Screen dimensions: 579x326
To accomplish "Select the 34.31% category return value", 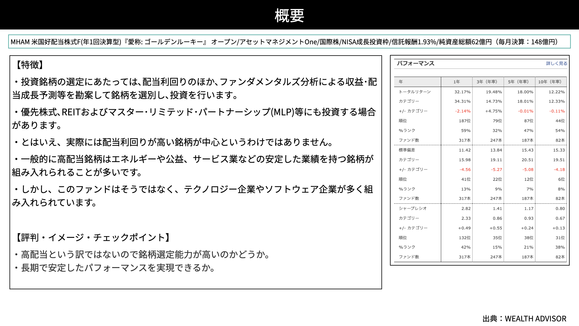I will coord(462,101).
